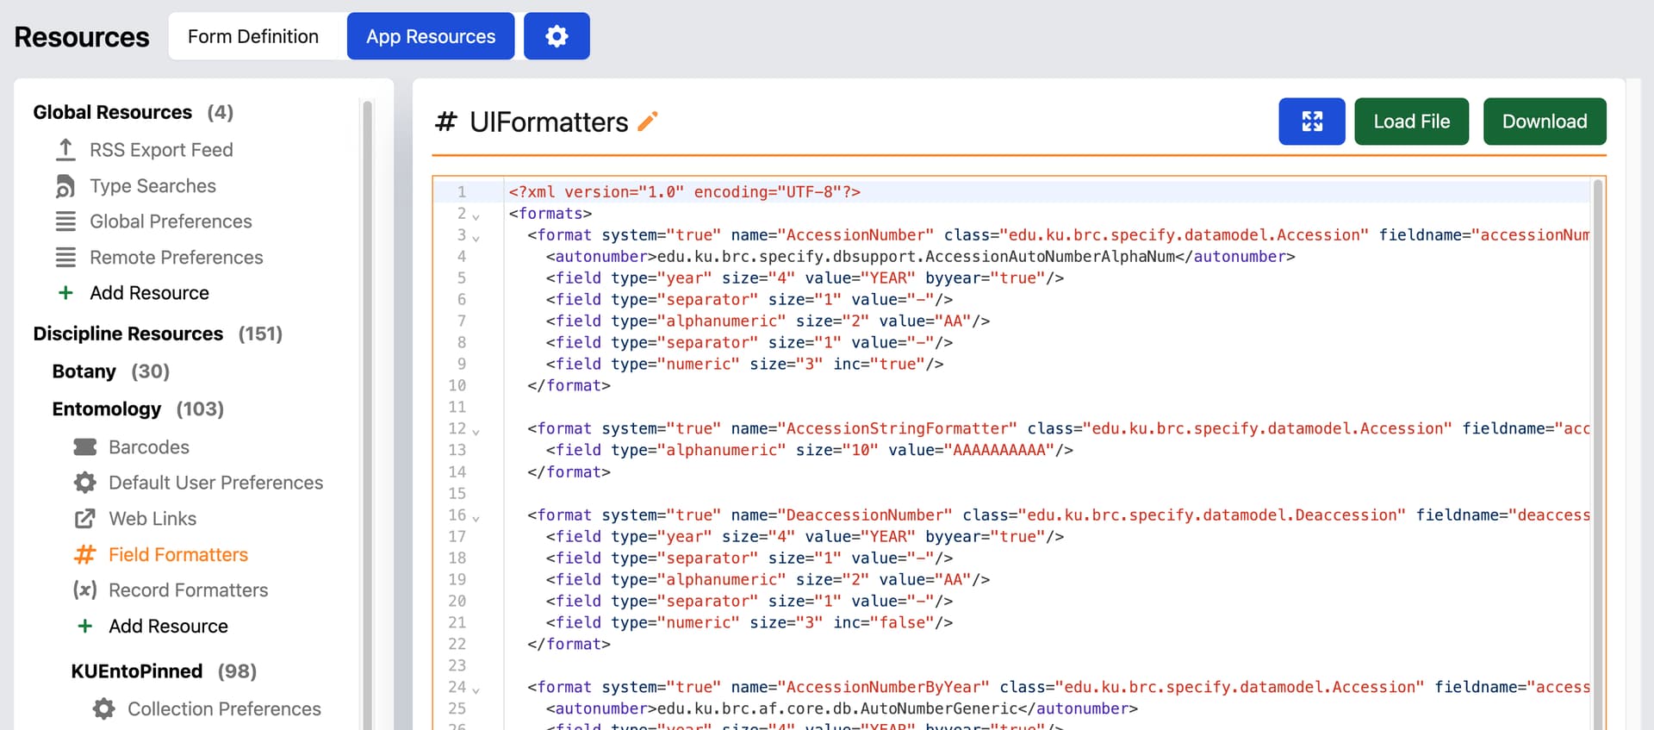
Task: Select the App Resources tab
Action: click(x=431, y=36)
